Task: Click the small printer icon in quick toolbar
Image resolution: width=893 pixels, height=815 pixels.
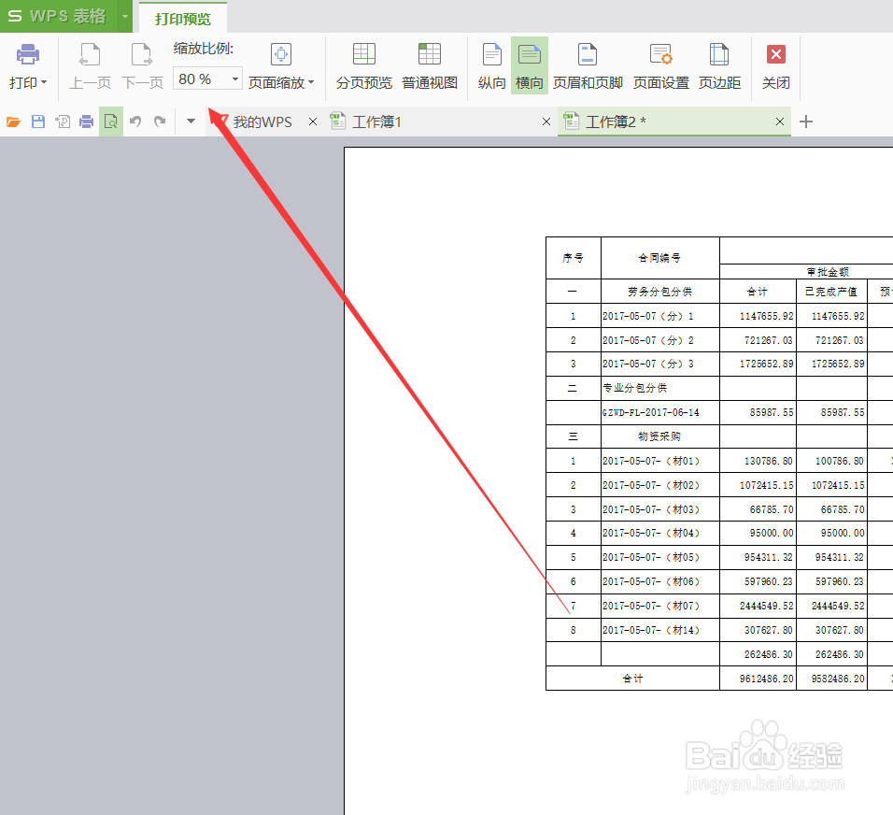Action: point(87,122)
